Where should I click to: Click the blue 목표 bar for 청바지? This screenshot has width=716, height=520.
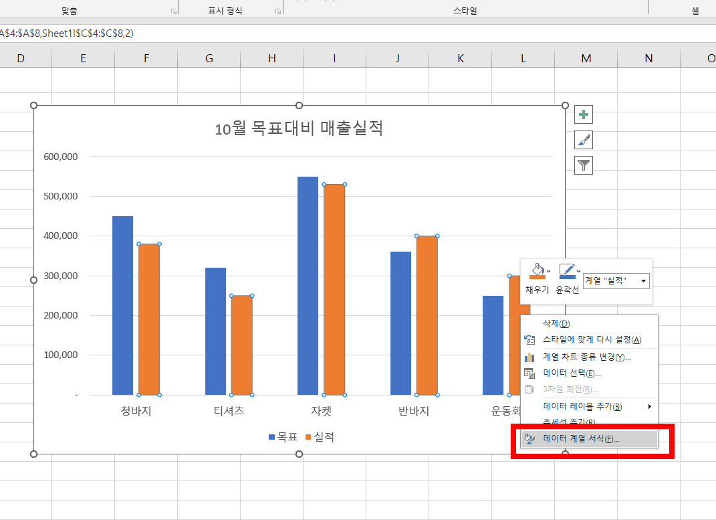(x=123, y=306)
